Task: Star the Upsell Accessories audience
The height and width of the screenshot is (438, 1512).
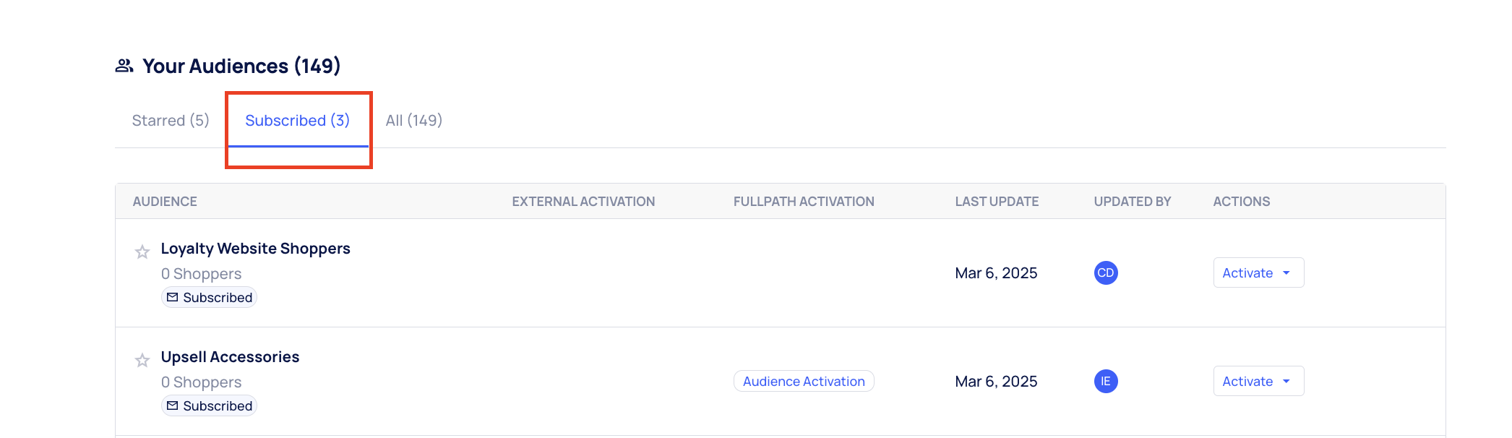Action: pos(142,361)
